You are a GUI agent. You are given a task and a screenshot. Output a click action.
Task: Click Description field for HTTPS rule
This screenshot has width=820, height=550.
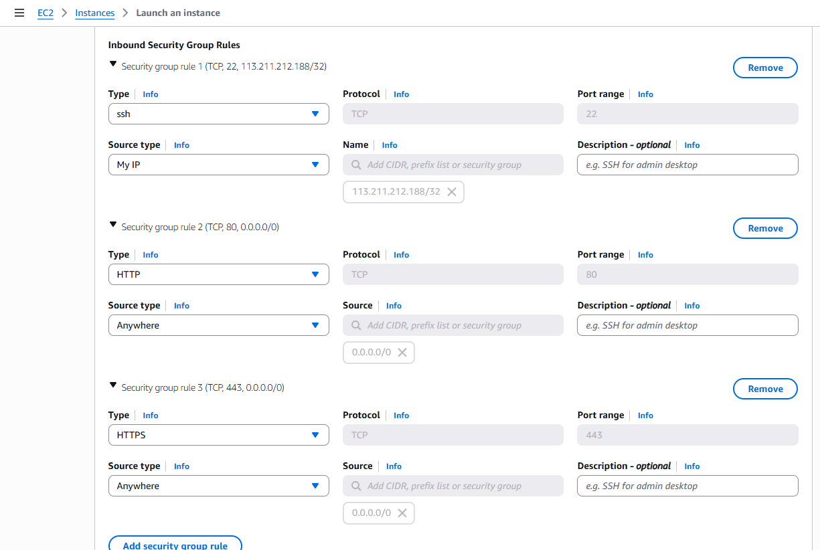point(687,486)
